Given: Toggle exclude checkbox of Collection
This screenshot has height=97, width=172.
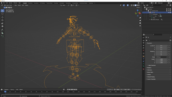Looking at the screenshot, I should tap(167, 9).
